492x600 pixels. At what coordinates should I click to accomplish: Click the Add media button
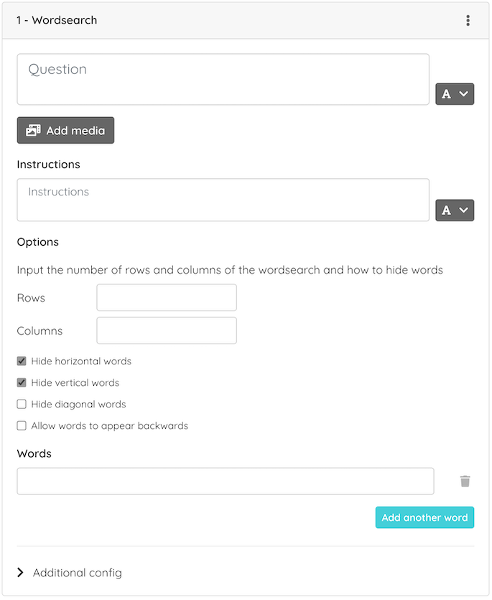(x=65, y=131)
